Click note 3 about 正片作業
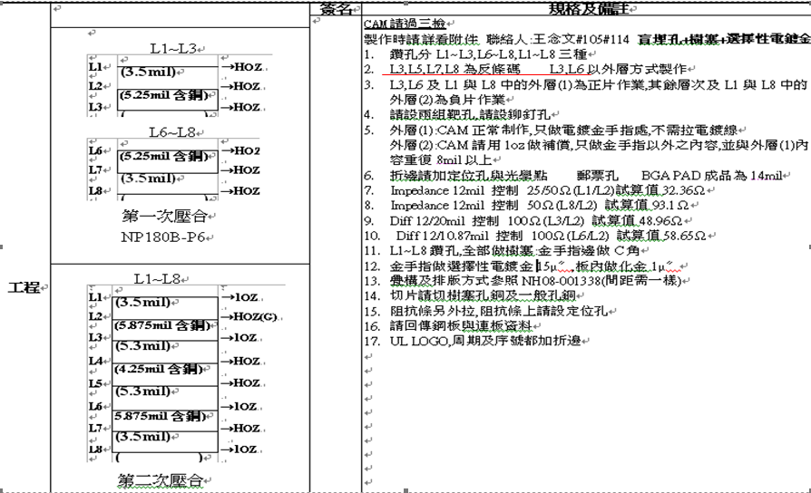This screenshot has width=811, height=493. tap(585, 92)
